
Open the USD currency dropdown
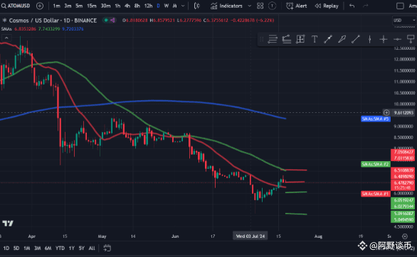404,20
